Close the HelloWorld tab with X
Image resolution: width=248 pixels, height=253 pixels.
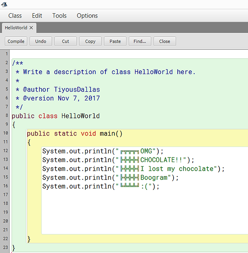31,28
